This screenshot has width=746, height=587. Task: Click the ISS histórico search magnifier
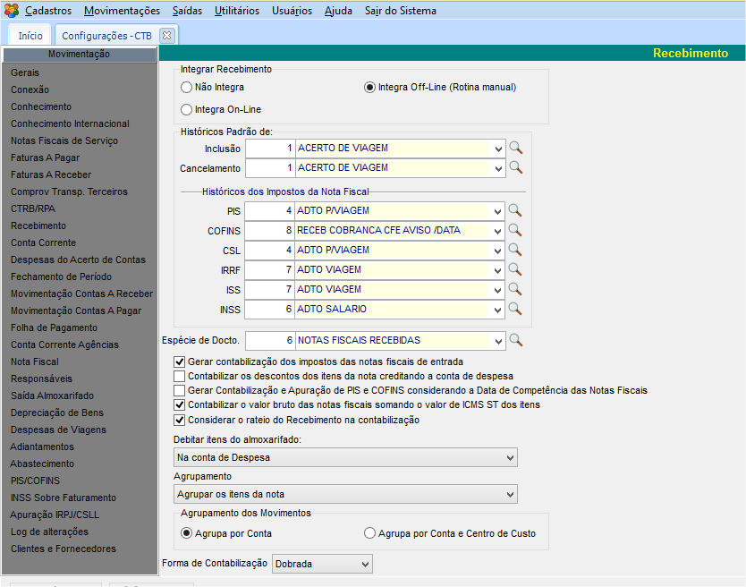point(515,289)
